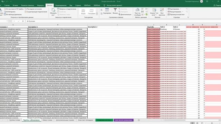Screen dimensions: 221x124
Task: Add a new sheet with plus icon
Action: (x=139, y=120)
